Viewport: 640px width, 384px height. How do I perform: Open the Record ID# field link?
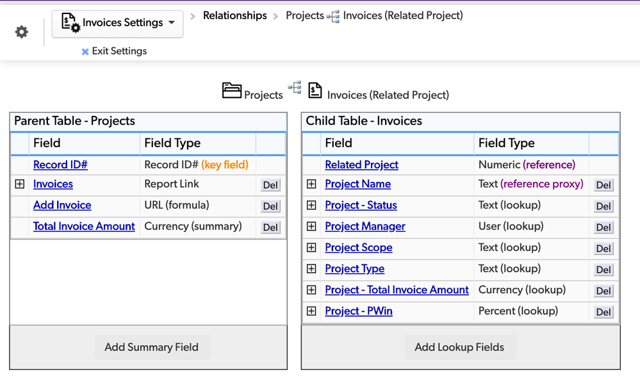pyautogui.click(x=60, y=164)
